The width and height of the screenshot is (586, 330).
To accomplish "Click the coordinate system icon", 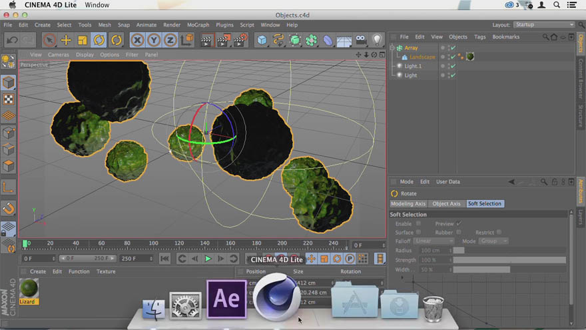I will pyautogui.click(x=187, y=39).
